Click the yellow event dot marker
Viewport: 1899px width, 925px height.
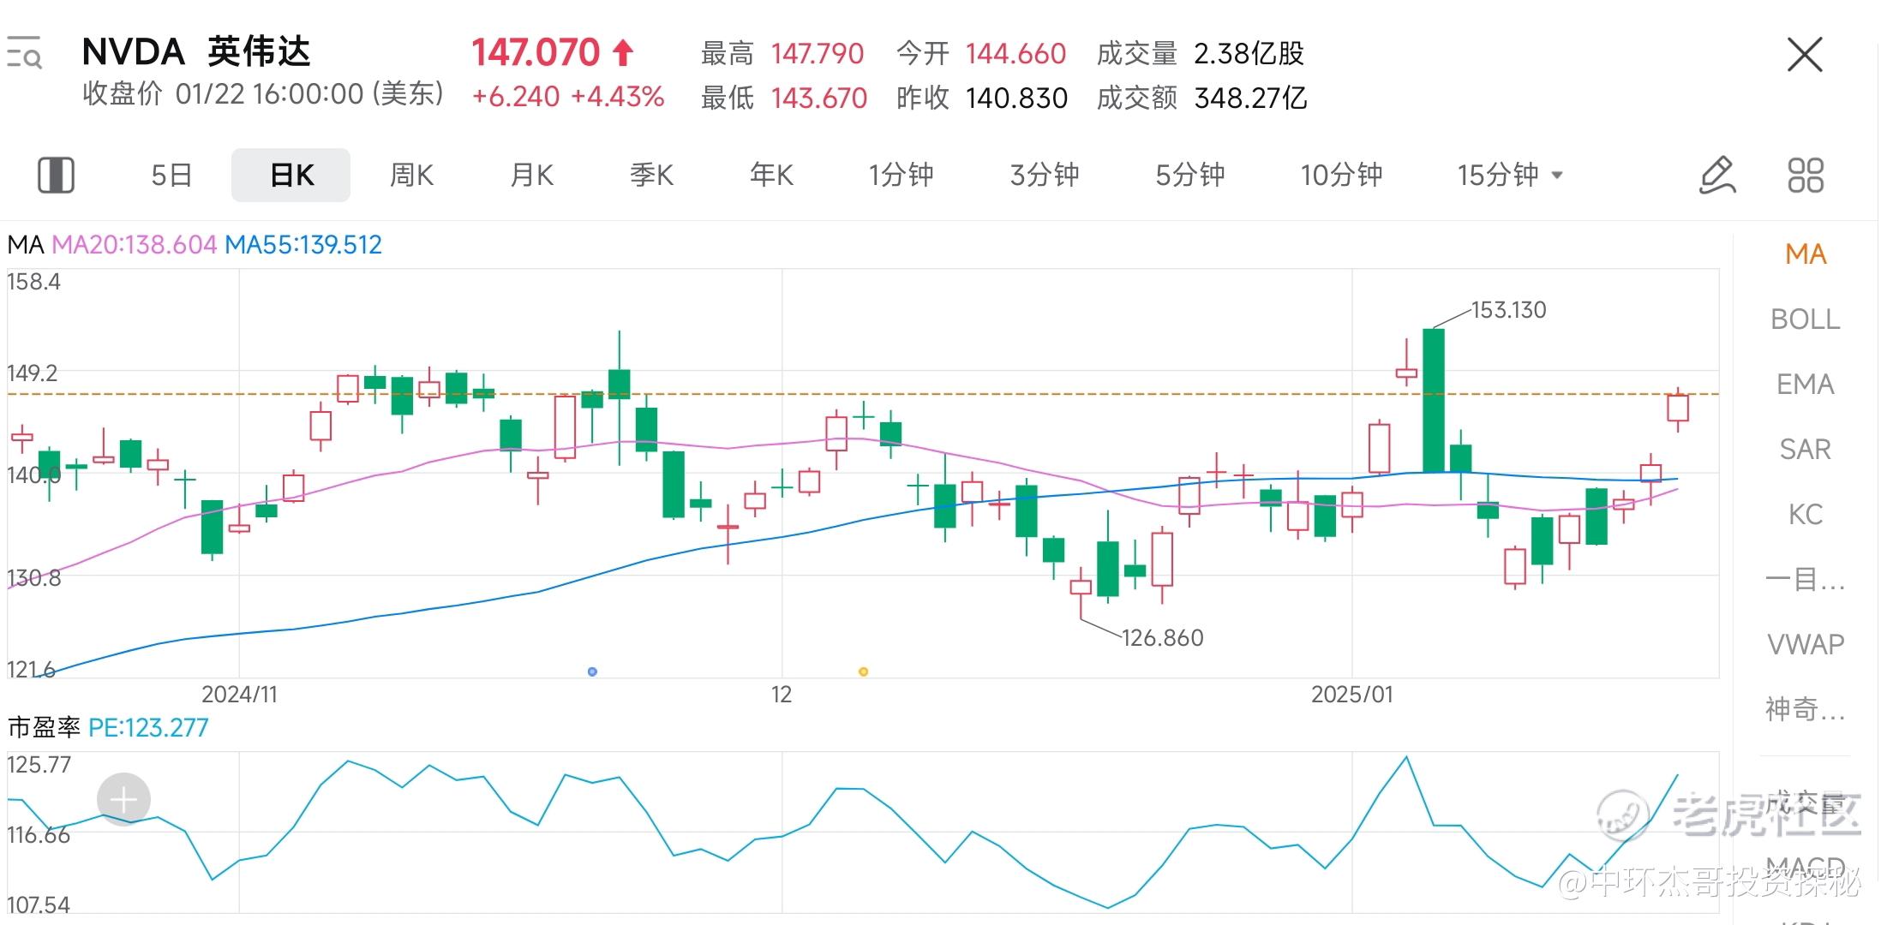coord(863,671)
